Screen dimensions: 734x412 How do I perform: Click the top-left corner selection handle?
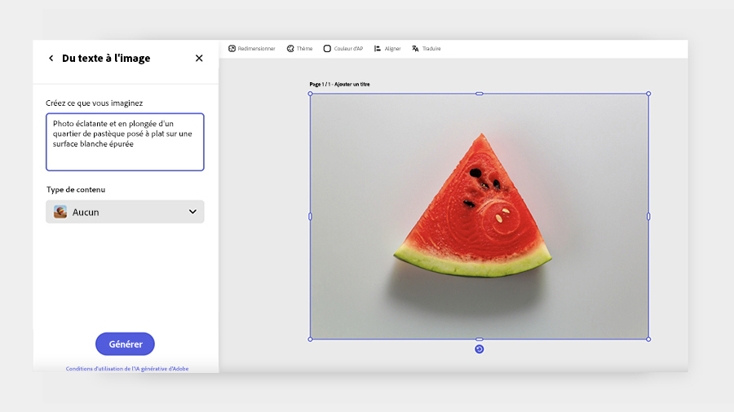(x=311, y=94)
